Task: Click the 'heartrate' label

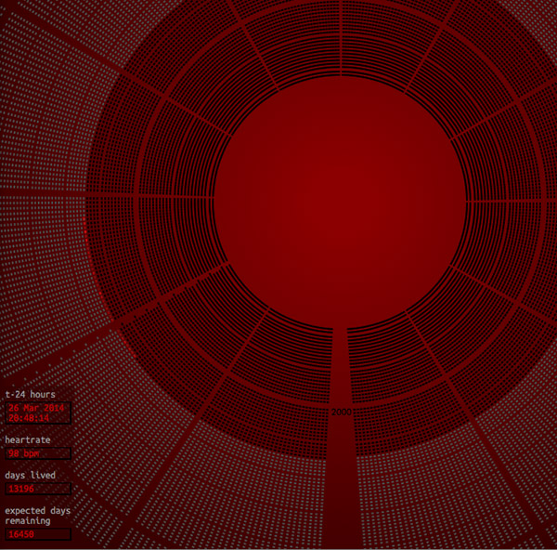Action: tap(28, 439)
